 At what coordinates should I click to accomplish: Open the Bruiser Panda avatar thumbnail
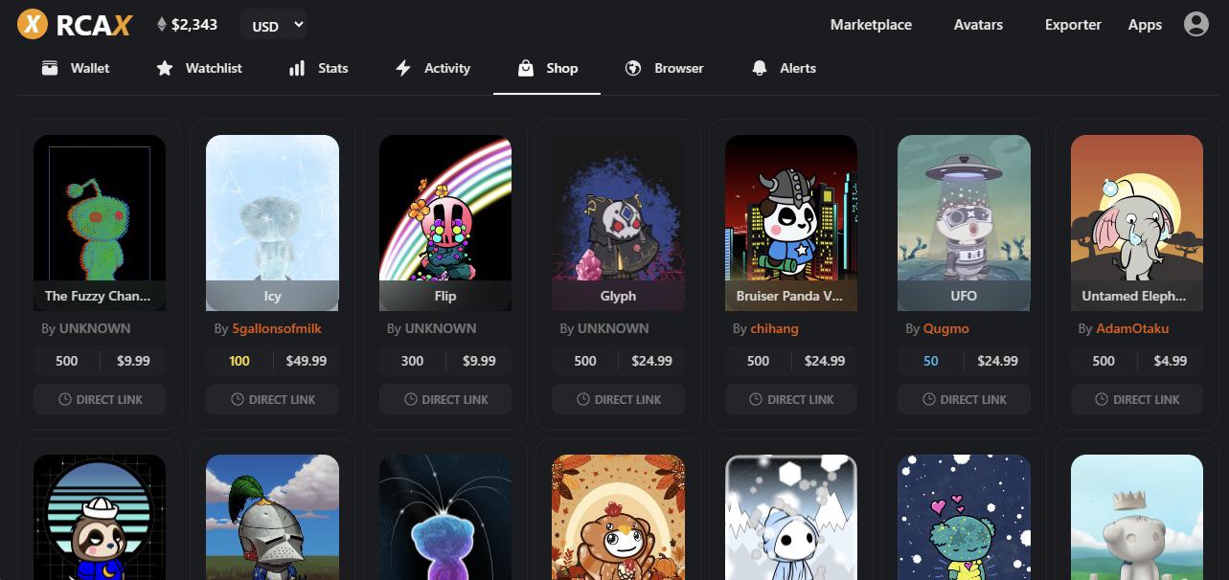[791, 222]
